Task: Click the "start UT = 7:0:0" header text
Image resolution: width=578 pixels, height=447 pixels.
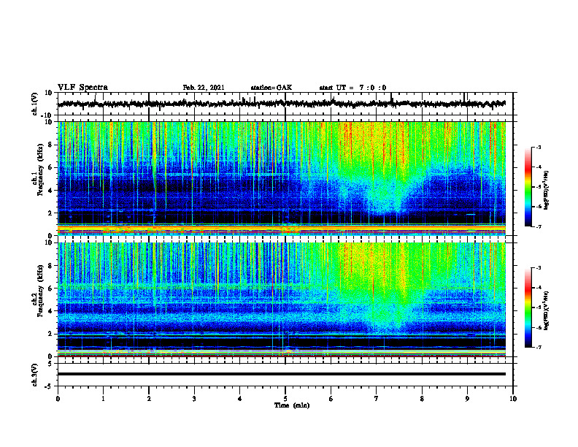Action: [352, 88]
